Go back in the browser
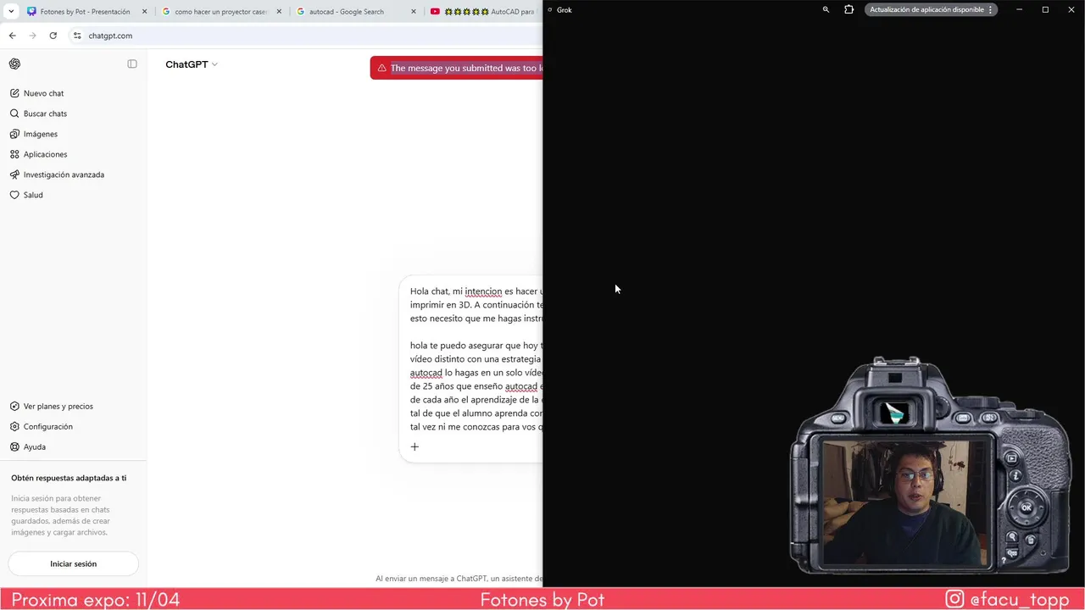 pos(12,36)
